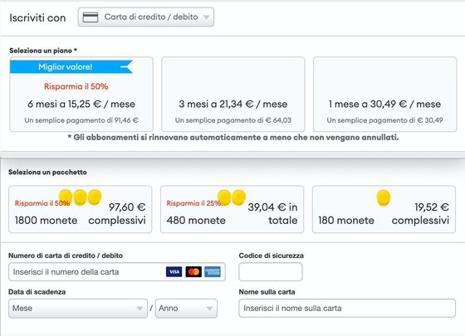
Task: Click the auto-renewal notice text
Action: pos(233,138)
